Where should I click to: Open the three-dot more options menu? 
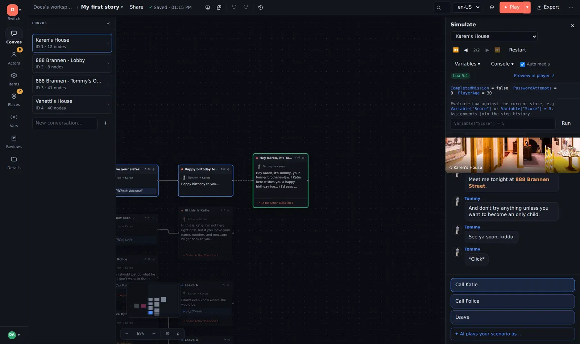(x=571, y=7)
